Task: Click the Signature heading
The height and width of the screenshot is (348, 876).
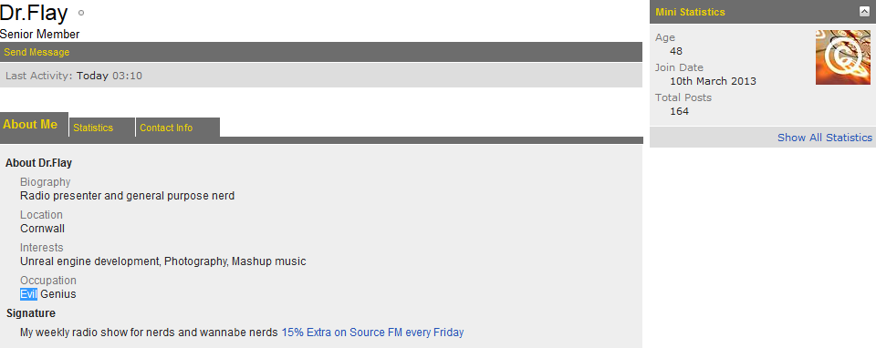Action: 31,313
